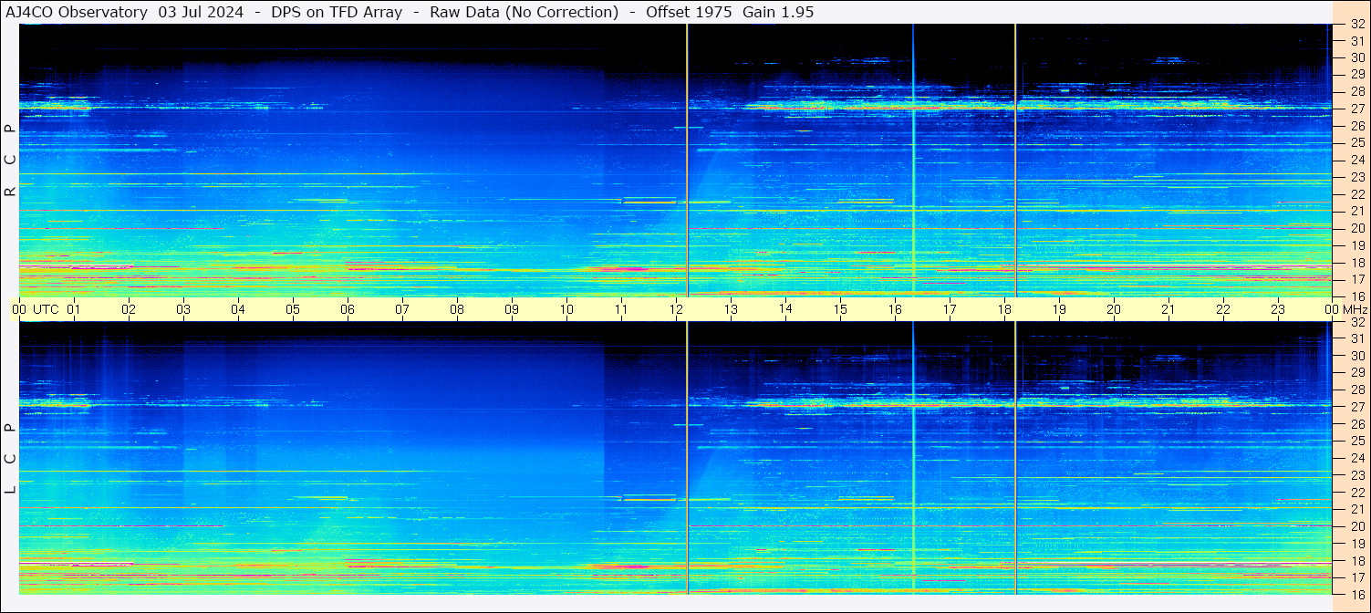Select the 07 hour tick label
The width and height of the screenshot is (1371, 613).
point(402,309)
